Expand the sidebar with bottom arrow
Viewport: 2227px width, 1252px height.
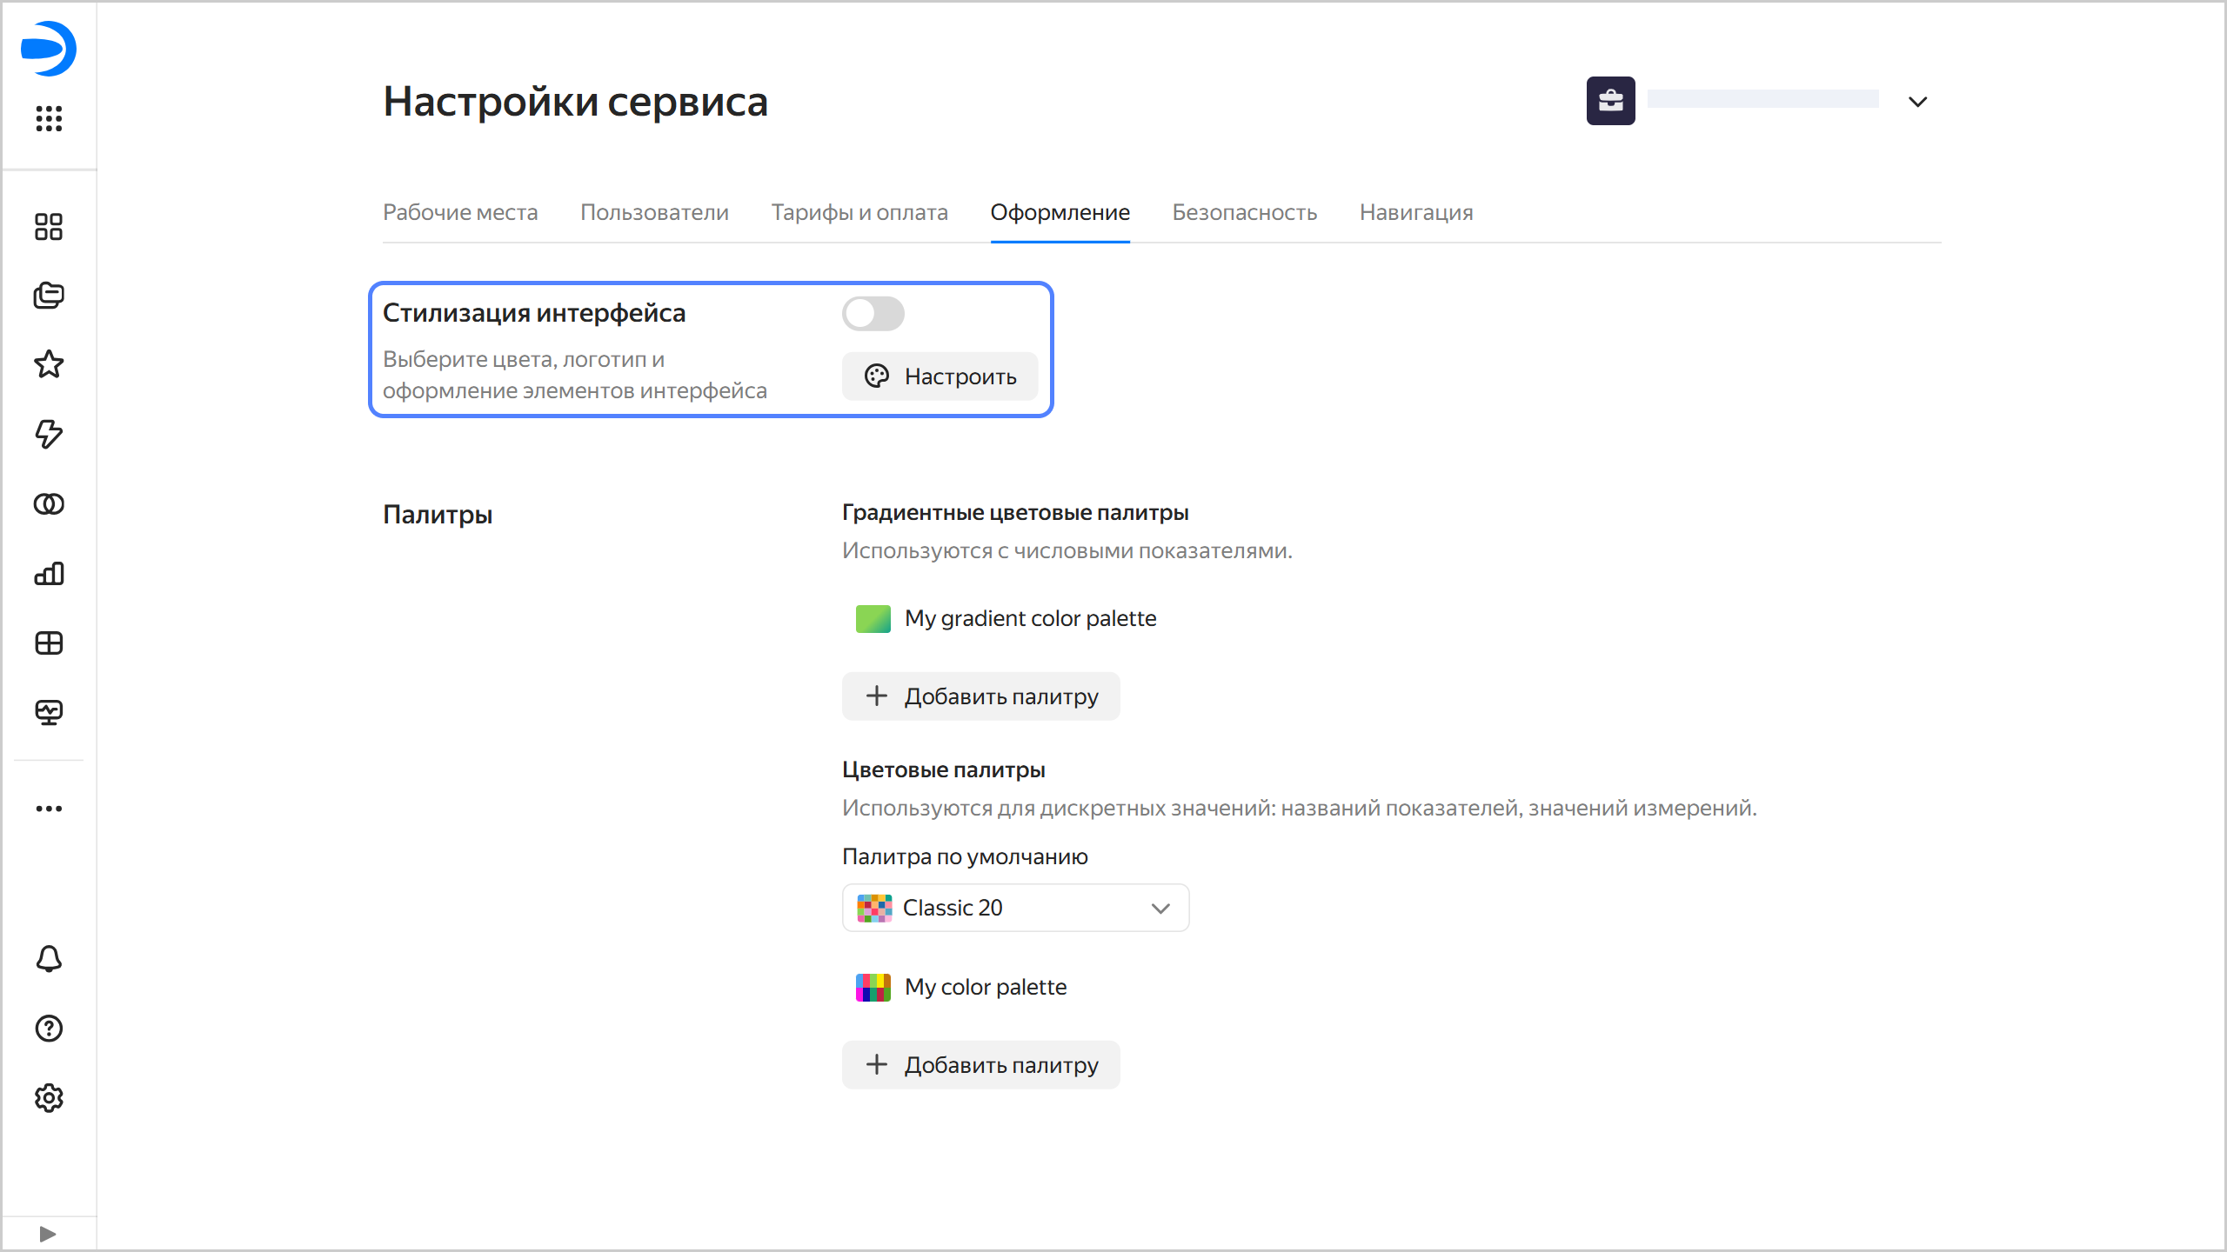coord(48,1234)
